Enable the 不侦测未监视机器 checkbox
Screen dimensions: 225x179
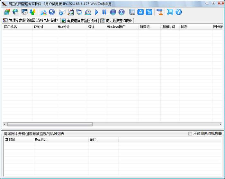pyautogui.click(x=190, y=134)
